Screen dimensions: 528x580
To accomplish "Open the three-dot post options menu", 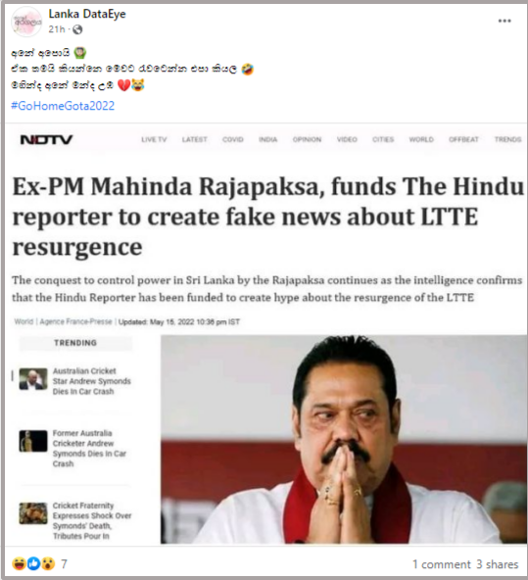I will tap(504, 21).
